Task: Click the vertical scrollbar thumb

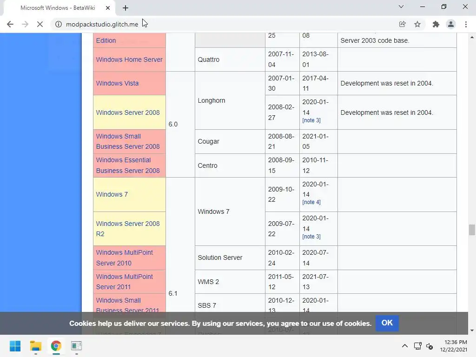Action: [x=472, y=230]
